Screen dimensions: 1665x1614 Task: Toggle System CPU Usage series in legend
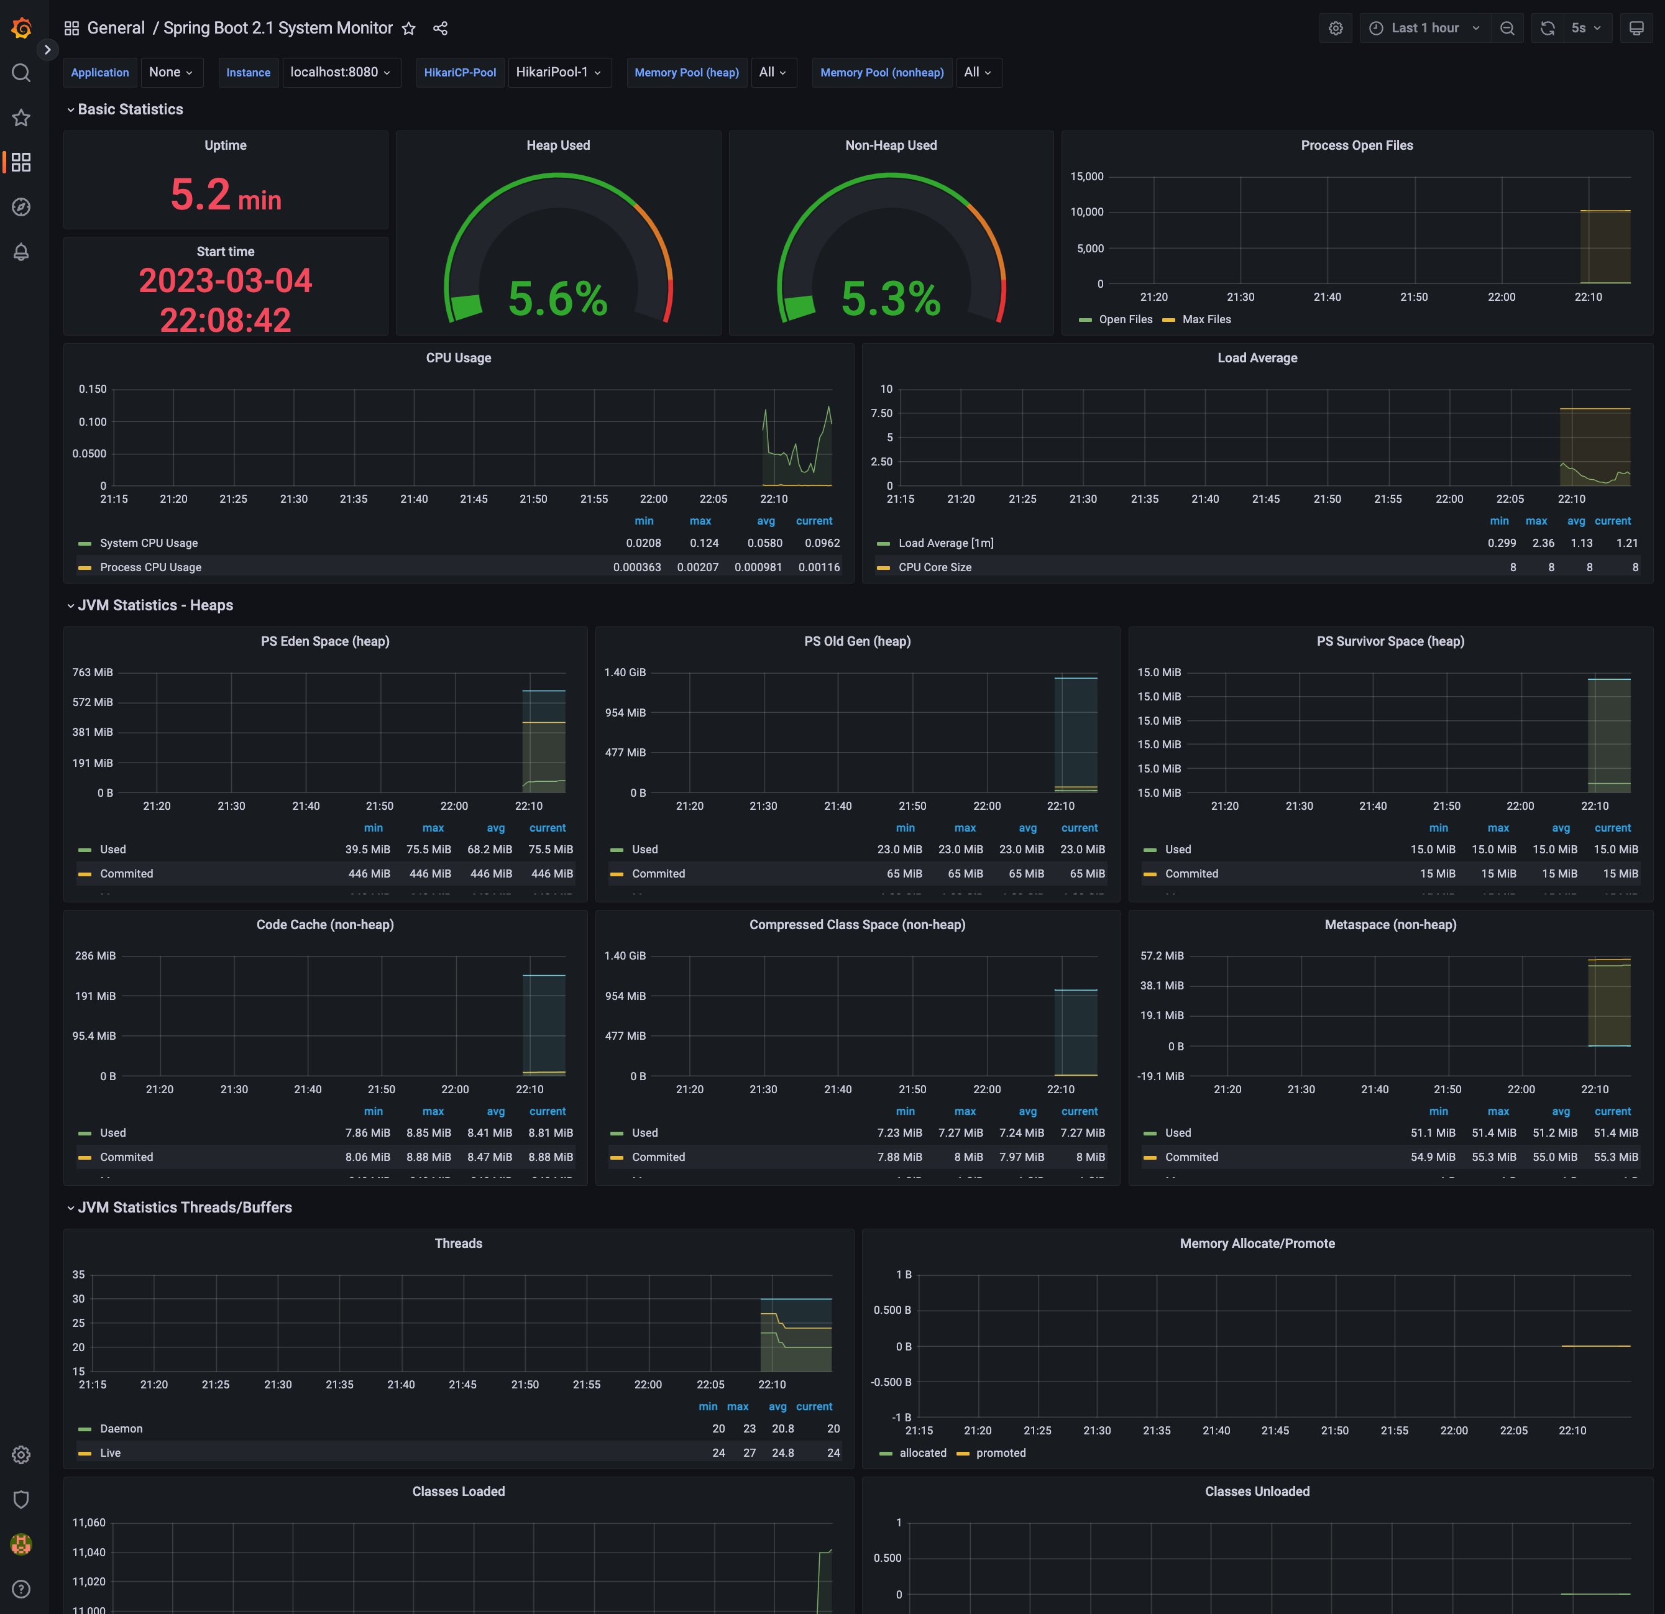149,543
